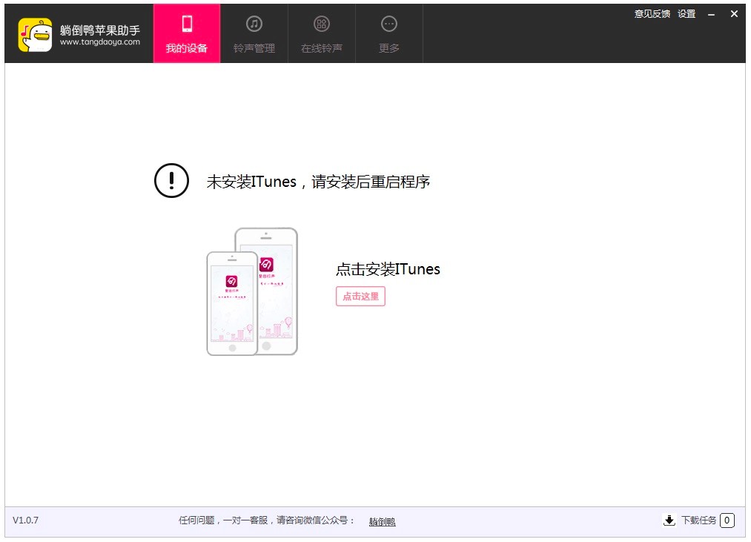Click the download count badge 0
Viewport: 751px width, 542px height.
727,520
